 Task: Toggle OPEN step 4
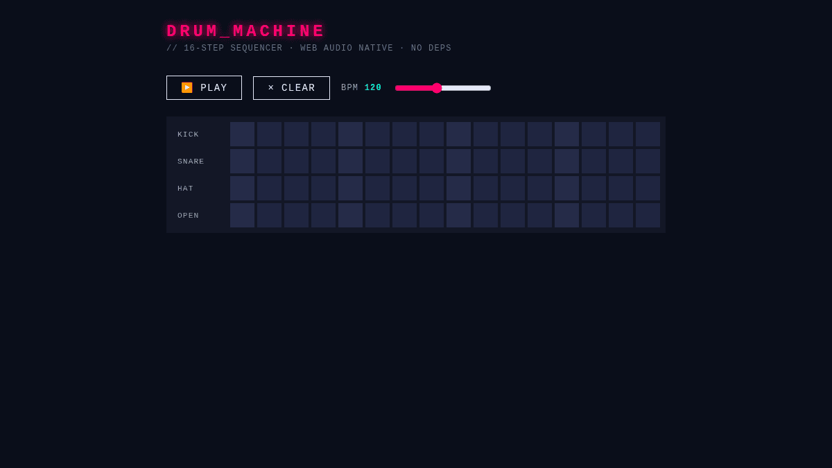click(323, 215)
